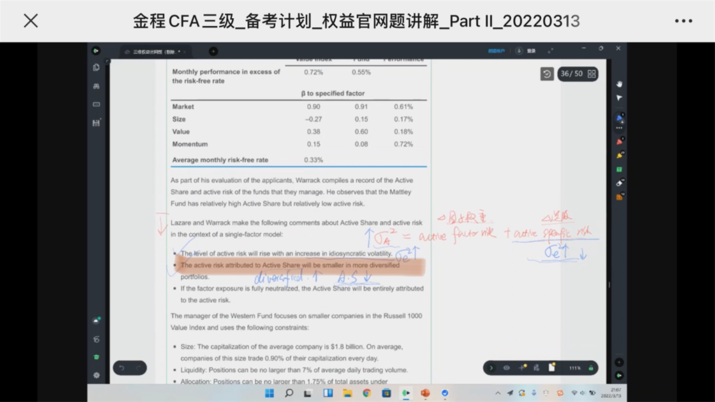Select the hand pan tool
This screenshot has height=402, width=715.
pyautogui.click(x=619, y=84)
